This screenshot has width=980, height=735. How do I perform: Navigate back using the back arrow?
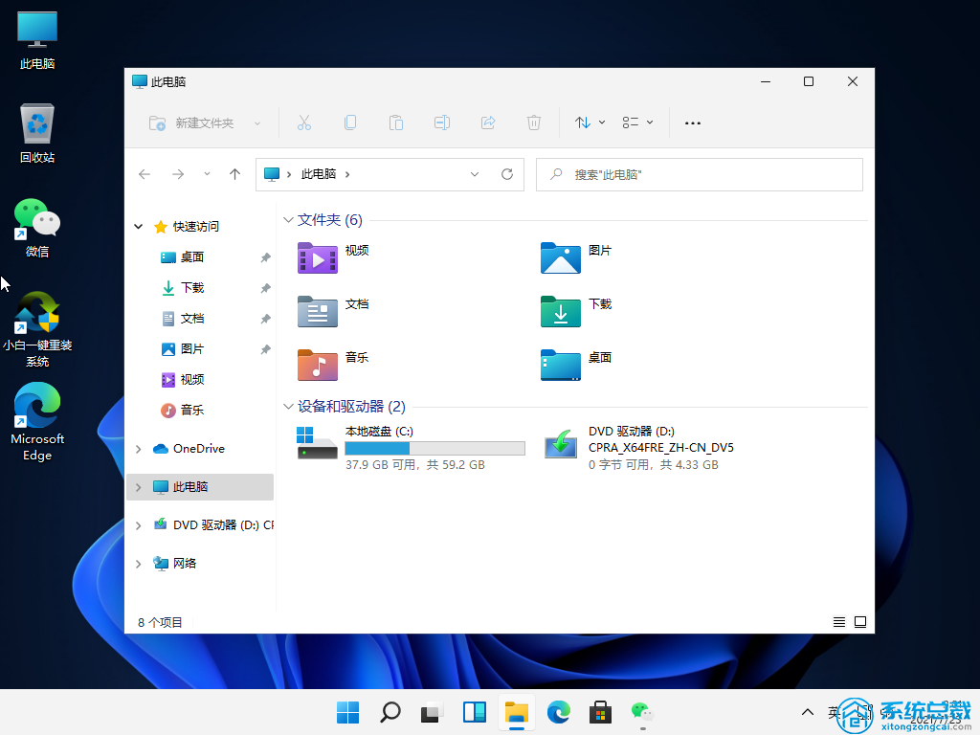point(145,174)
